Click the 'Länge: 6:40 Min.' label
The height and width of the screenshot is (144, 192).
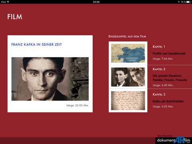163,85
